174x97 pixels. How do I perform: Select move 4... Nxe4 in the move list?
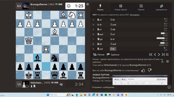(113, 25)
